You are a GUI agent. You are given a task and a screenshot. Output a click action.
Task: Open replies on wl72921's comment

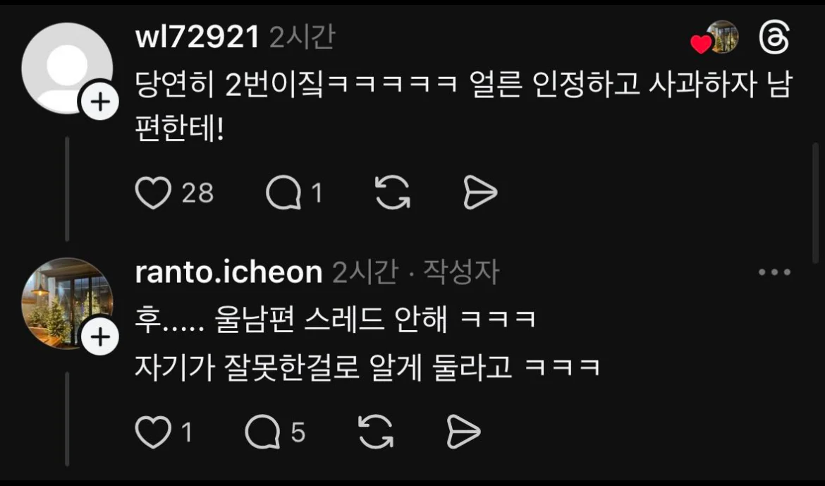(283, 193)
